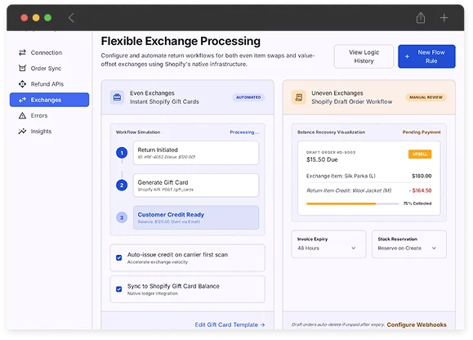This screenshot has width=473, height=340.
Task: Click View Logic History button
Action: coord(364,56)
